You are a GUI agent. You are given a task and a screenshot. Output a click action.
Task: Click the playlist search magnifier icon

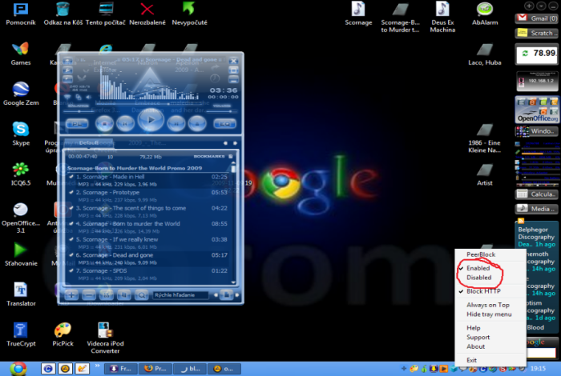coord(142,295)
